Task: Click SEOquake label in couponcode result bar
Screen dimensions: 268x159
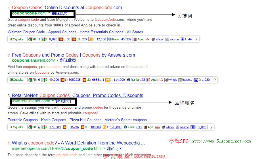Action: [16, 39]
